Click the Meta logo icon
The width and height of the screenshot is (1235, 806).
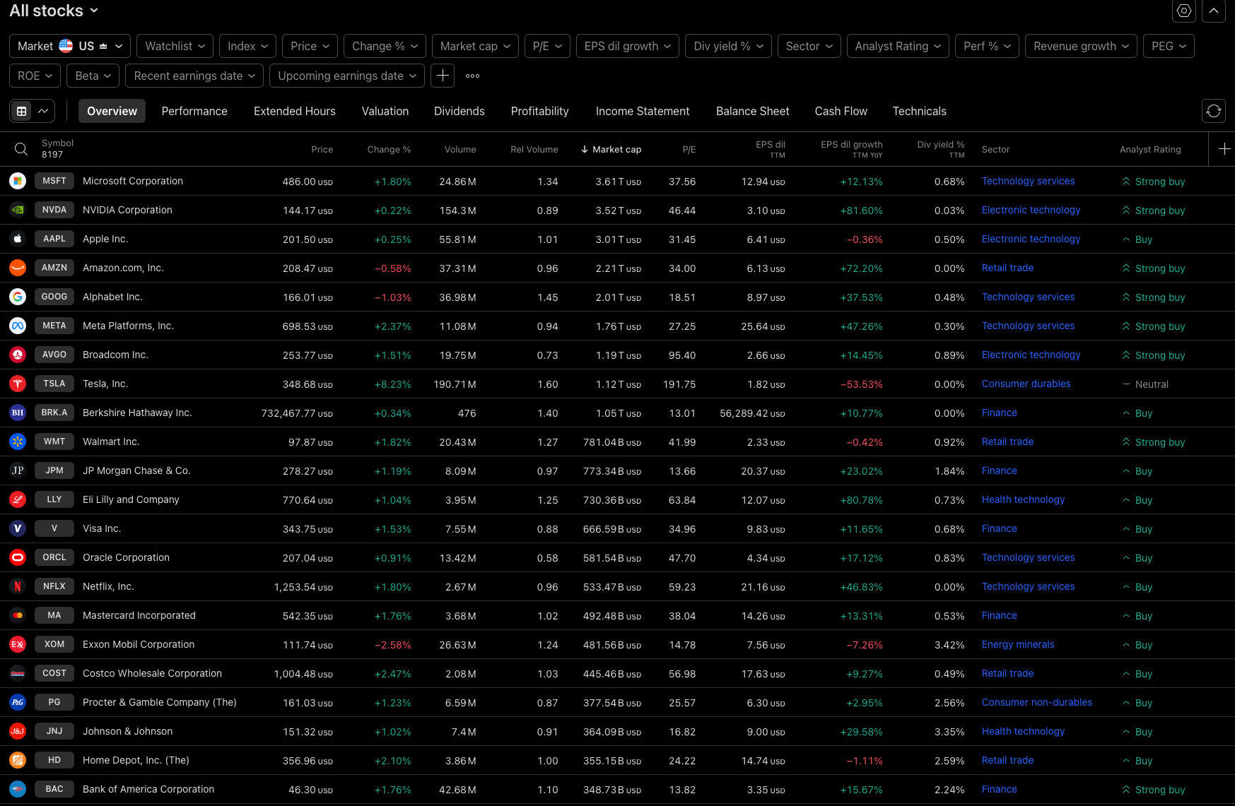(x=18, y=326)
